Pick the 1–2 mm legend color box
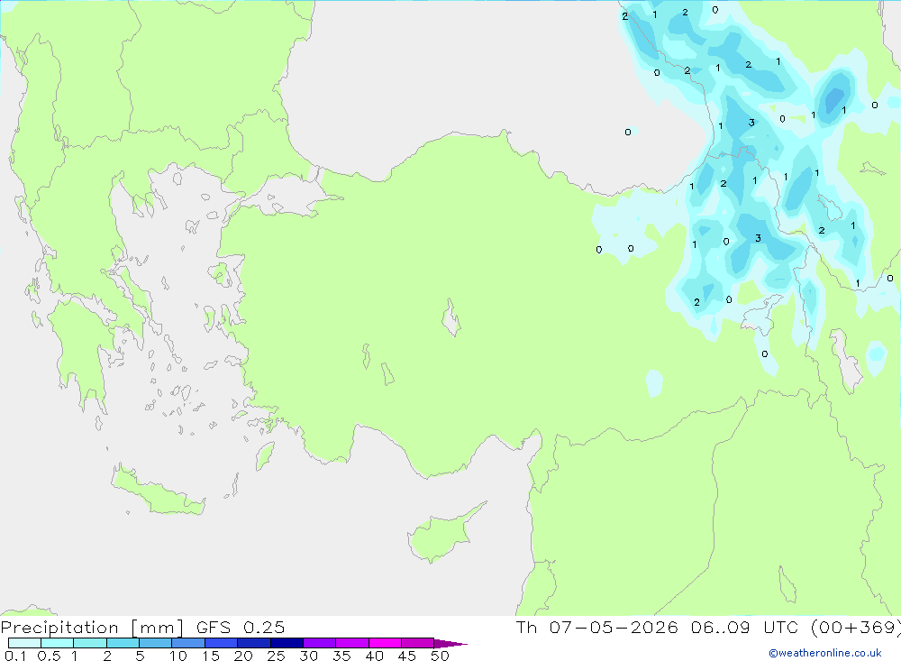The width and height of the screenshot is (901, 661). [90, 643]
